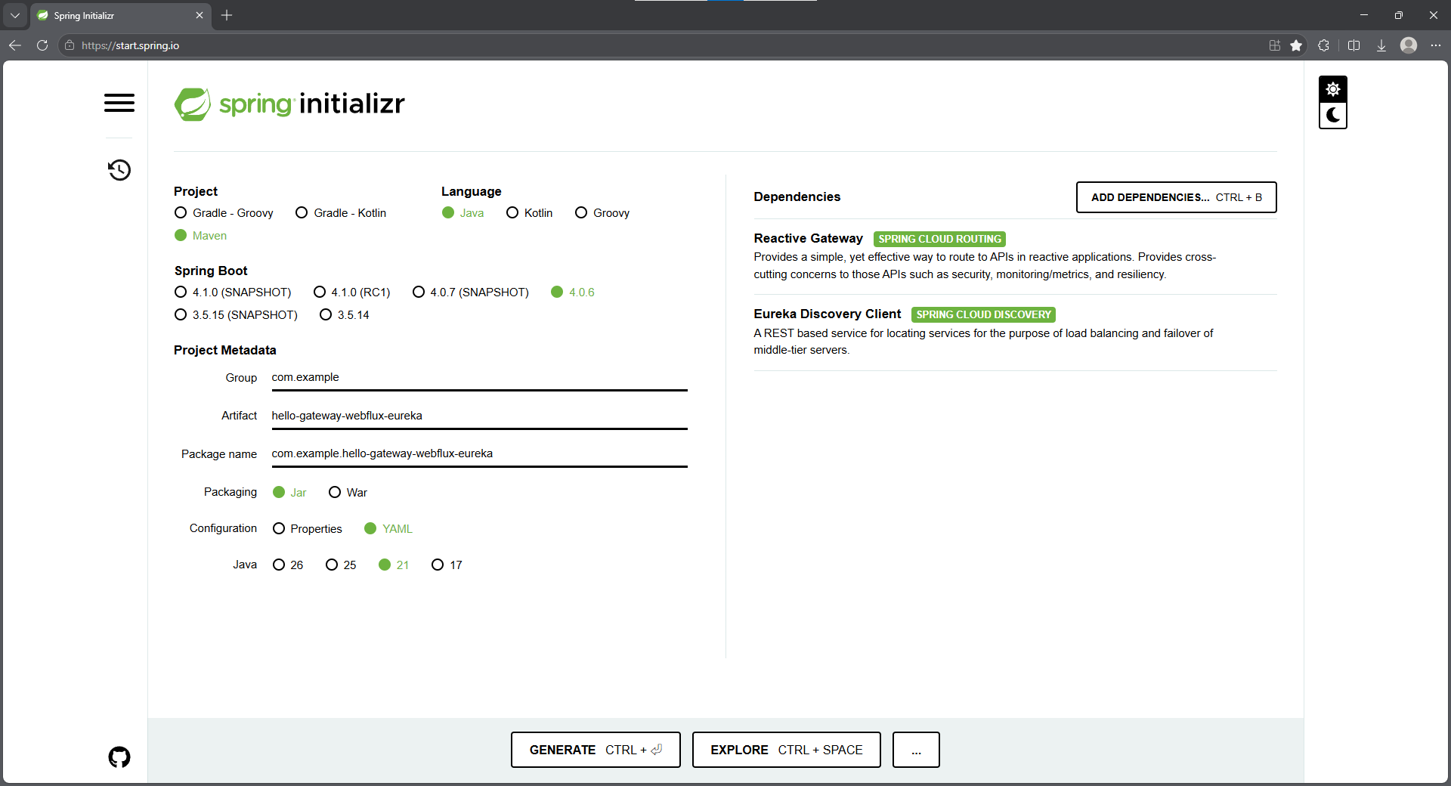
Task: Click the favorites star icon
Action: pos(1296,45)
